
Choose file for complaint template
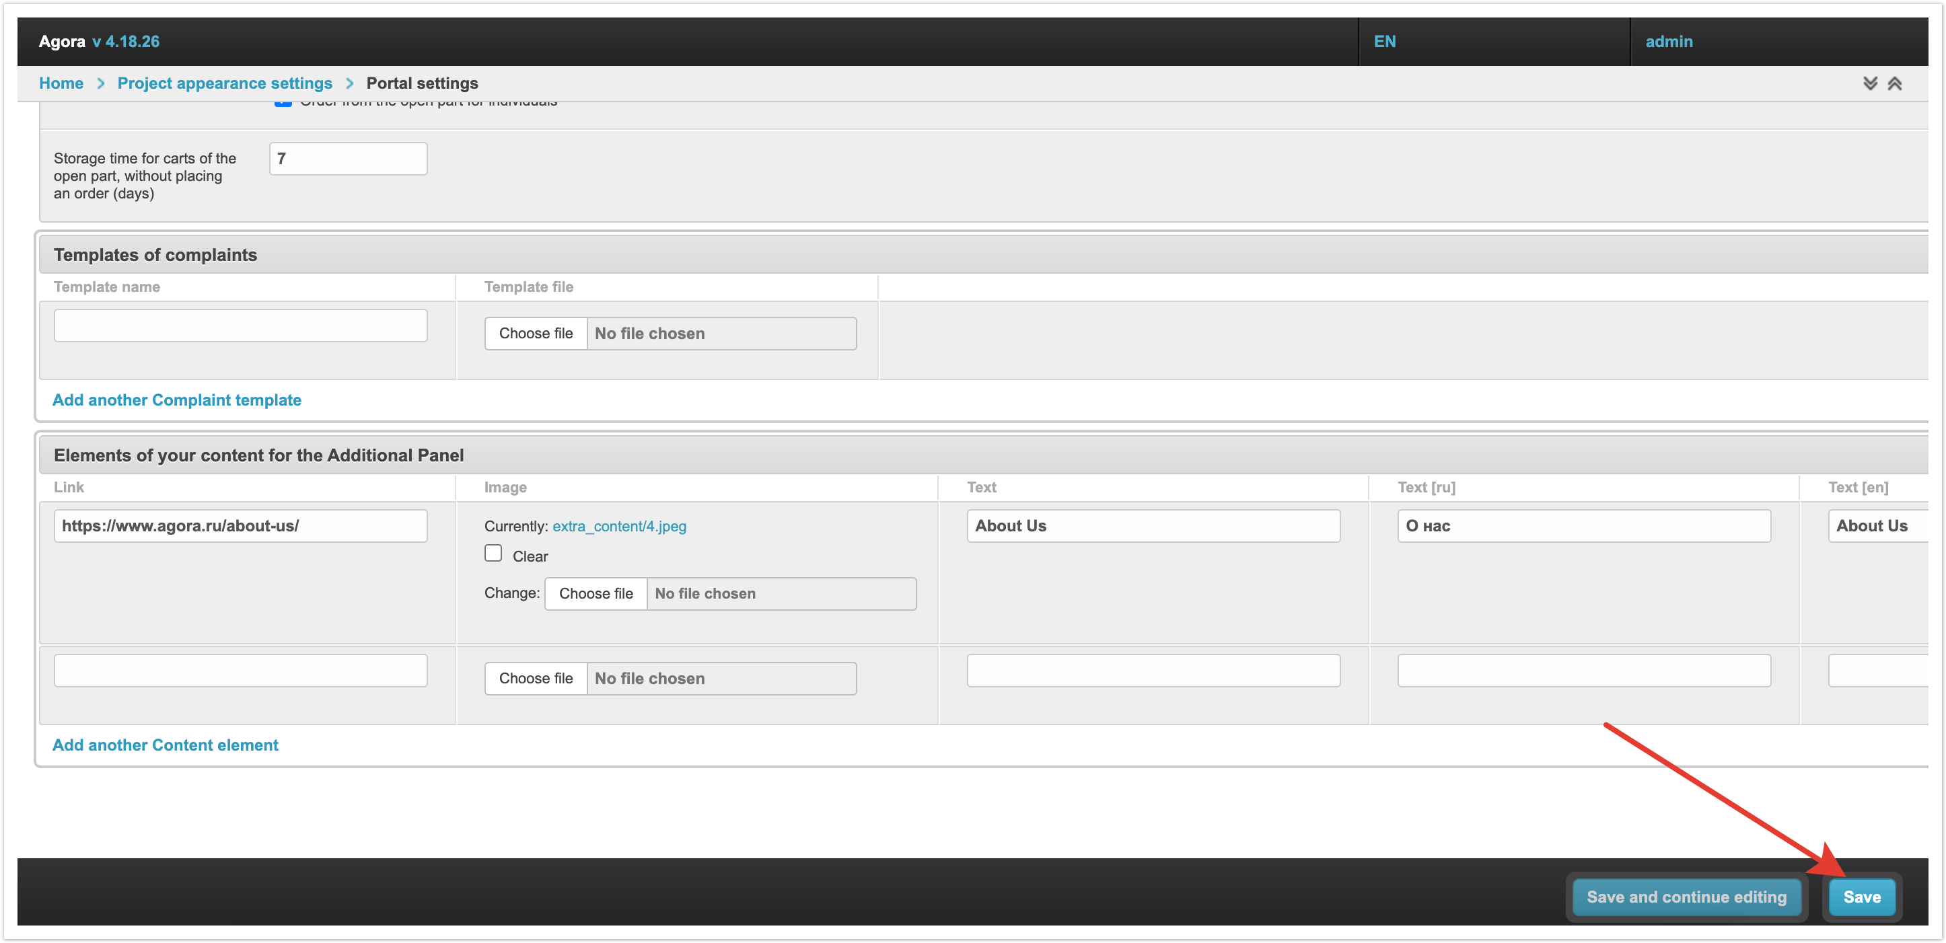coord(536,333)
